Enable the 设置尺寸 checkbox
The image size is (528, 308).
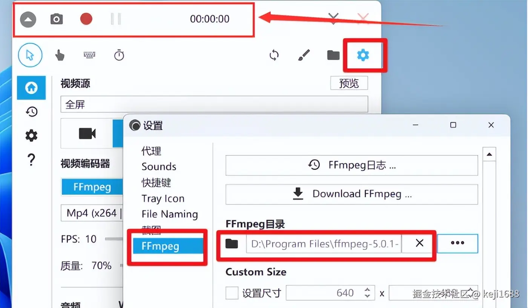[x=232, y=293]
